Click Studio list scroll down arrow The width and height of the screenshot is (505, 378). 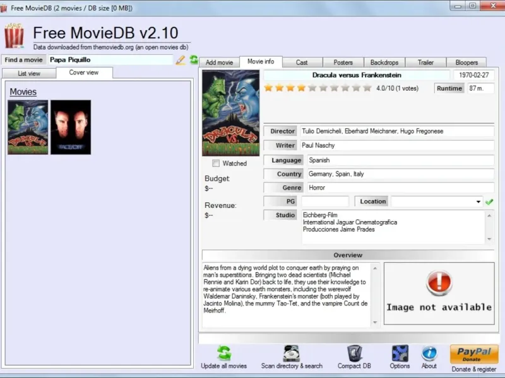point(489,239)
